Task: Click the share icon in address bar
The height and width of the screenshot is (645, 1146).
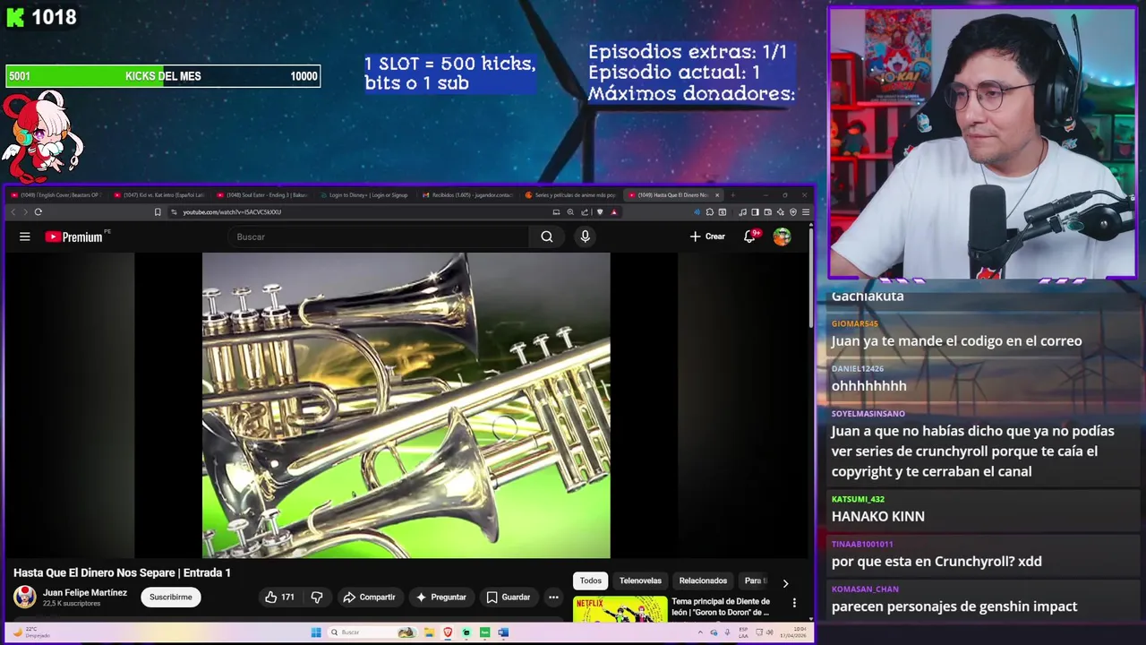Action: (x=585, y=212)
